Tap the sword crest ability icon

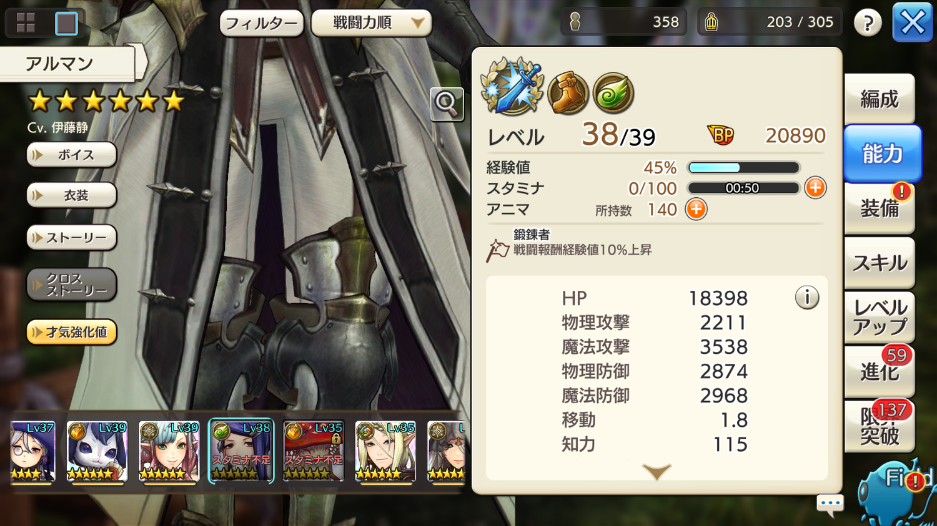click(x=512, y=87)
